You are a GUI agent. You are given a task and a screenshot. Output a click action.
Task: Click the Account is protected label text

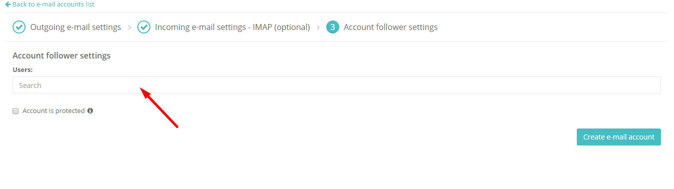[54, 110]
